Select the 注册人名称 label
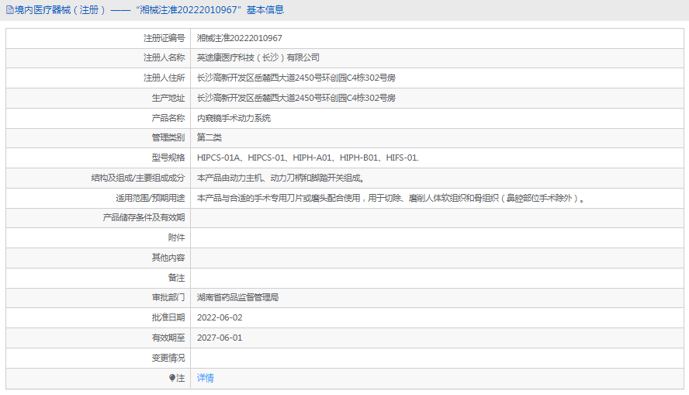The height and width of the screenshot is (395, 689). (x=164, y=57)
